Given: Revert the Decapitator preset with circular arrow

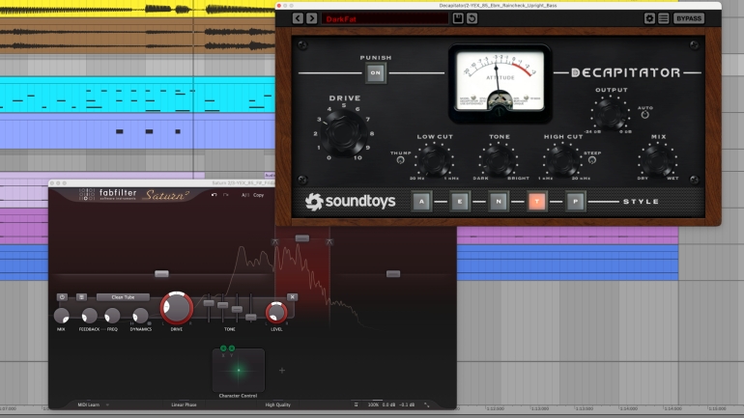Looking at the screenshot, I should (x=472, y=18).
